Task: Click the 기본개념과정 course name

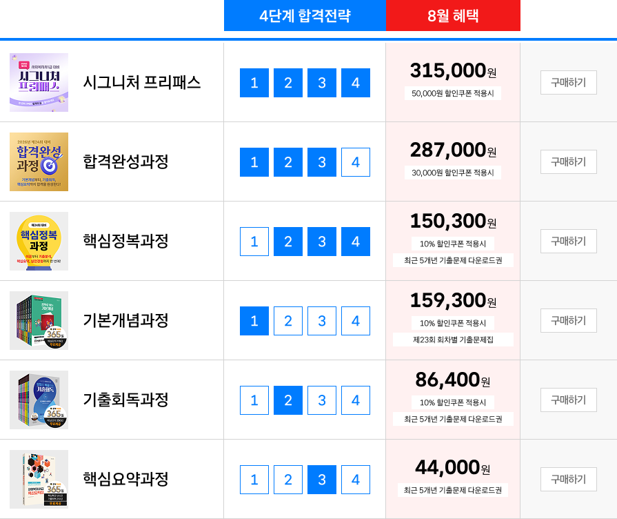Action: 125,320
